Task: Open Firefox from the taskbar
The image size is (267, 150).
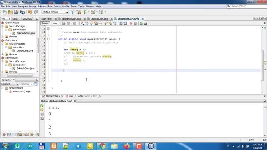Action: coord(126,146)
